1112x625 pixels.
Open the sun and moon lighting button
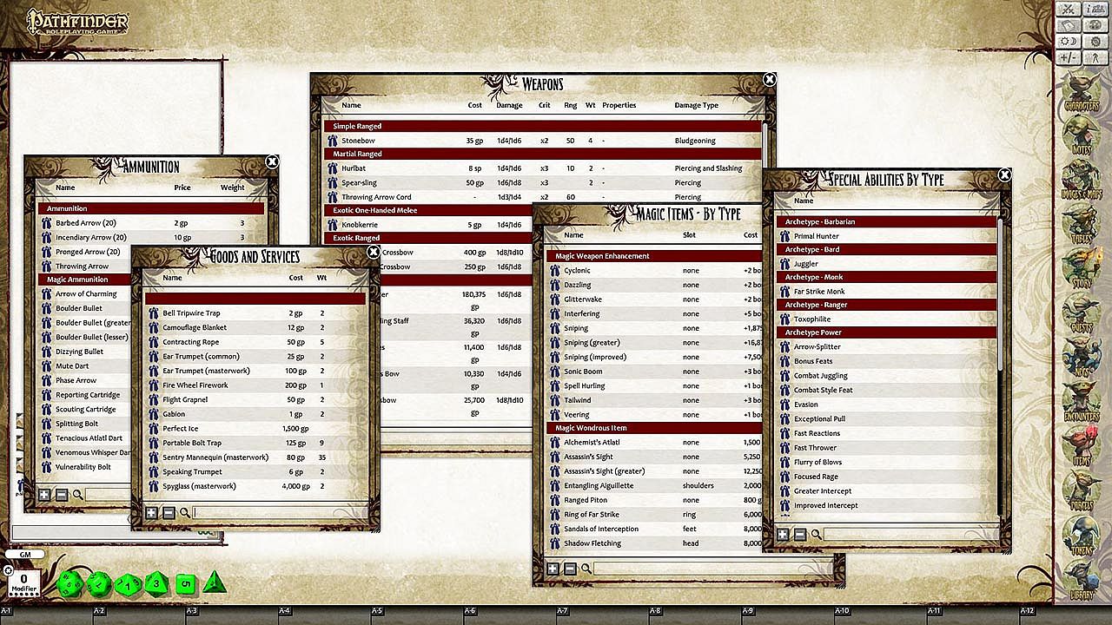click(1068, 42)
